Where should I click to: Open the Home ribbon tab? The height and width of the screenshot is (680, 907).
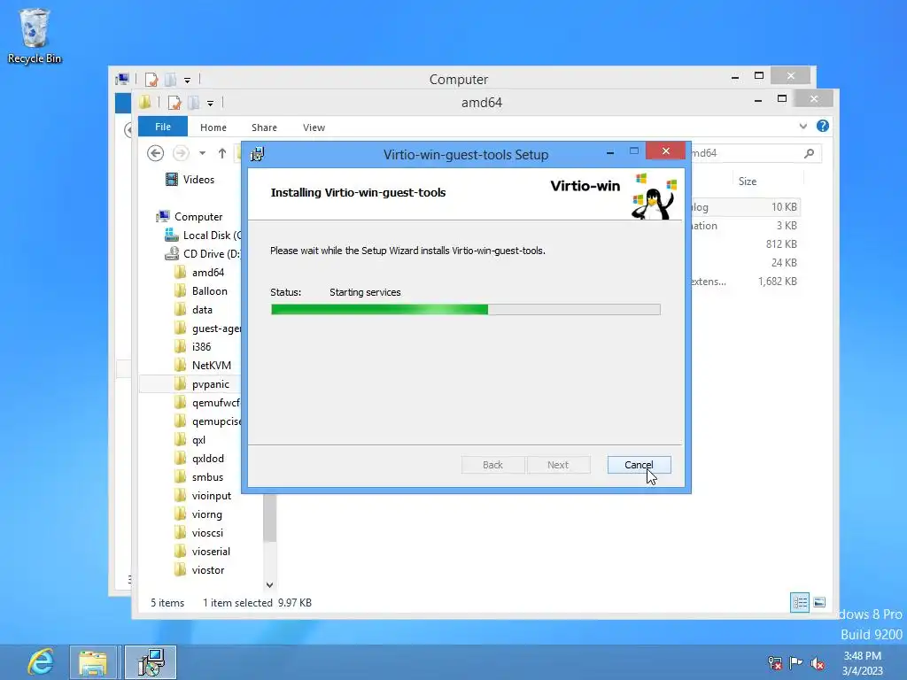(213, 127)
